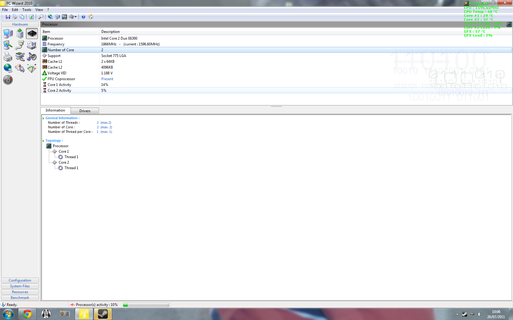The image size is (513, 320).
Task: Click the circuit board toolbar icon
Action: pos(64,17)
